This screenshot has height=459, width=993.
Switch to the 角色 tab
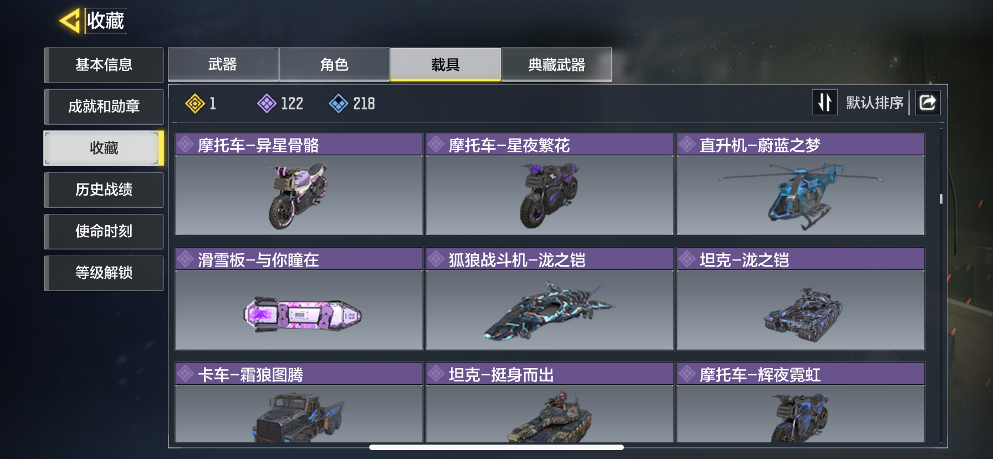coord(334,64)
